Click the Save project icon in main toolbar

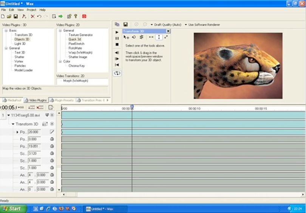(15, 16)
